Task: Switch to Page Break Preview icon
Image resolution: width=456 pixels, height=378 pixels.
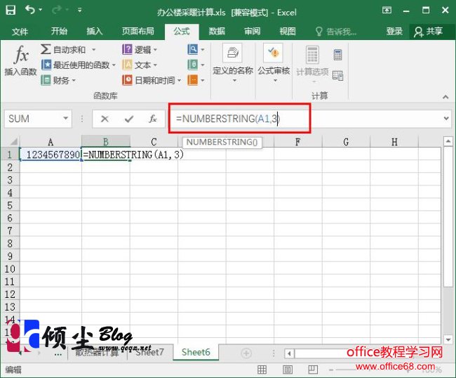Action: pos(313,370)
